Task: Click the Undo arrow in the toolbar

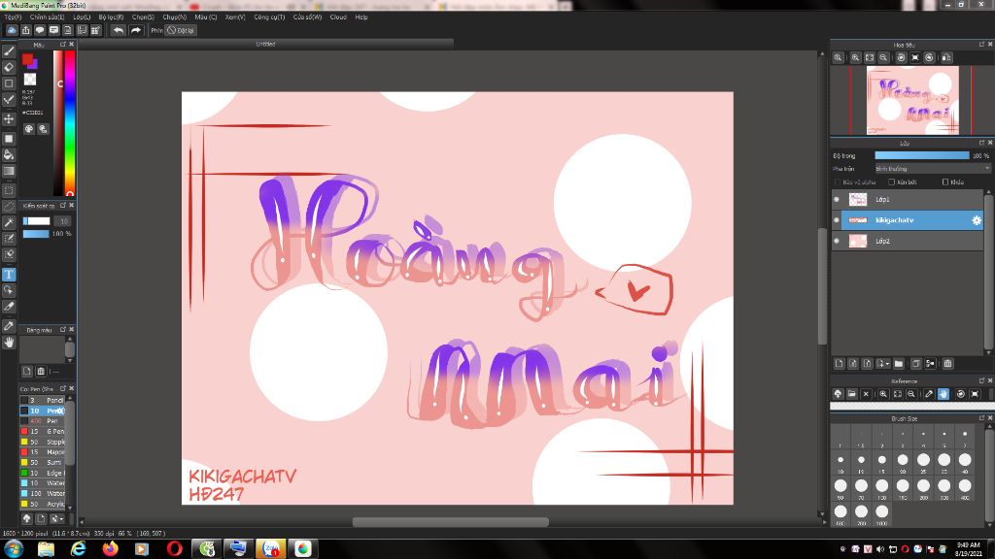Action: [x=118, y=30]
